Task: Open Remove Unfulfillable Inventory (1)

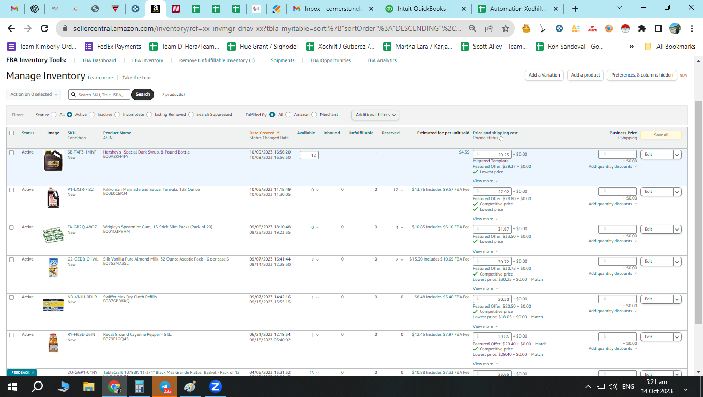Action: click(x=217, y=60)
